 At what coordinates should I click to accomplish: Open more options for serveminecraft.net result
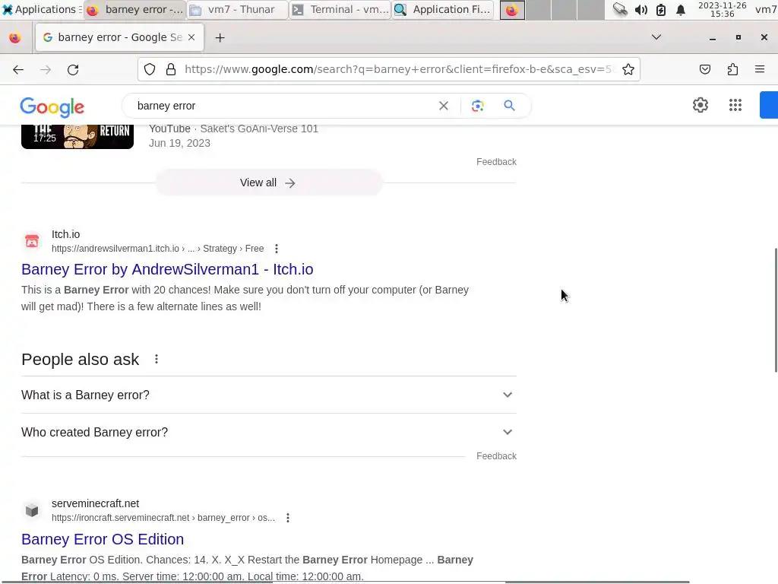pyautogui.click(x=288, y=518)
